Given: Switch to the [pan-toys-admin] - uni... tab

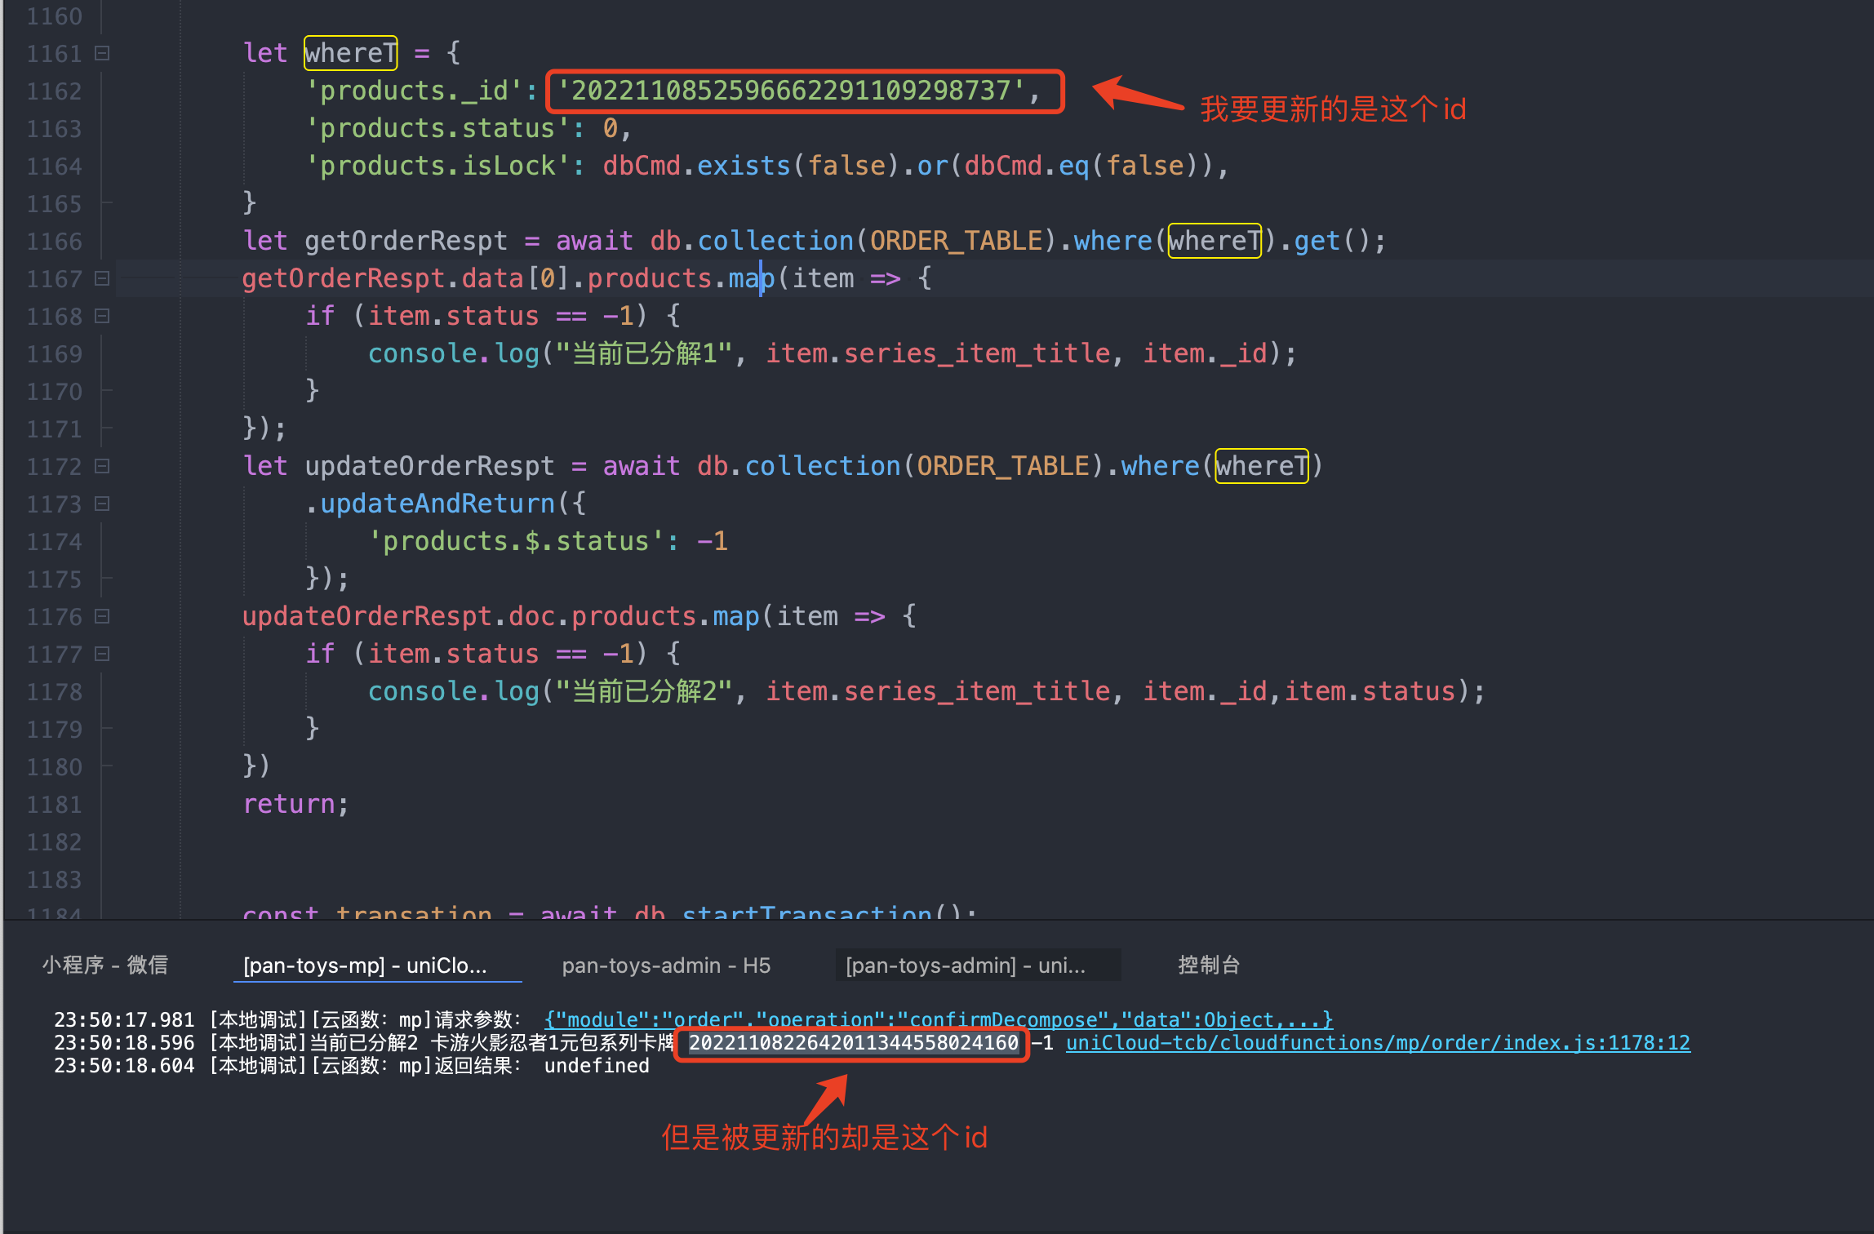Looking at the screenshot, I should 966,965.
